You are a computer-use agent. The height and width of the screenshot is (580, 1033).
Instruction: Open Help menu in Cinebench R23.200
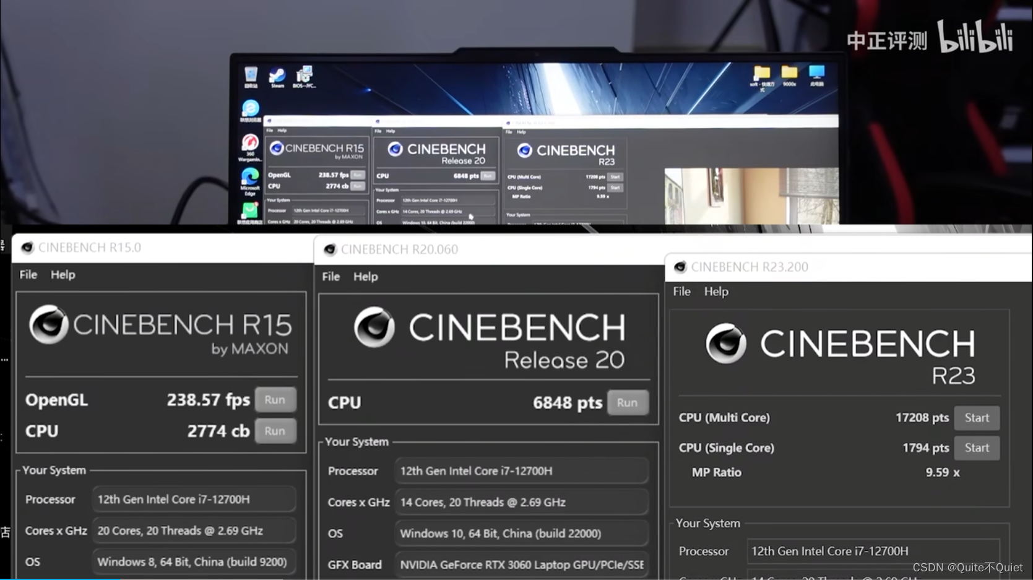pos(716,292)
